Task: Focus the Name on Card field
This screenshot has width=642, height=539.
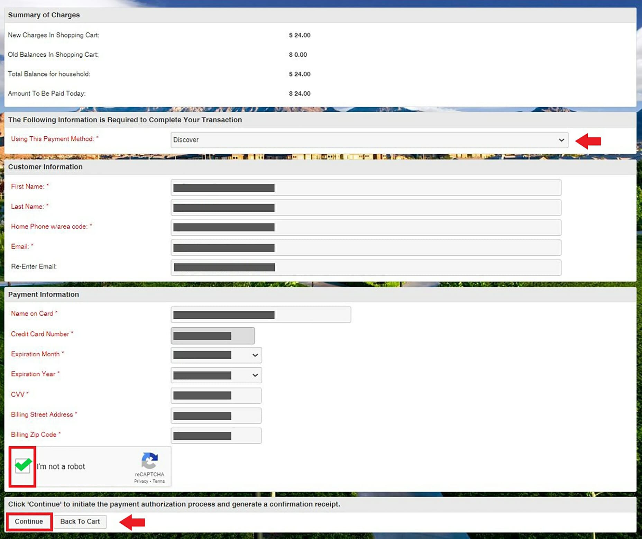Action: point(260,315)
